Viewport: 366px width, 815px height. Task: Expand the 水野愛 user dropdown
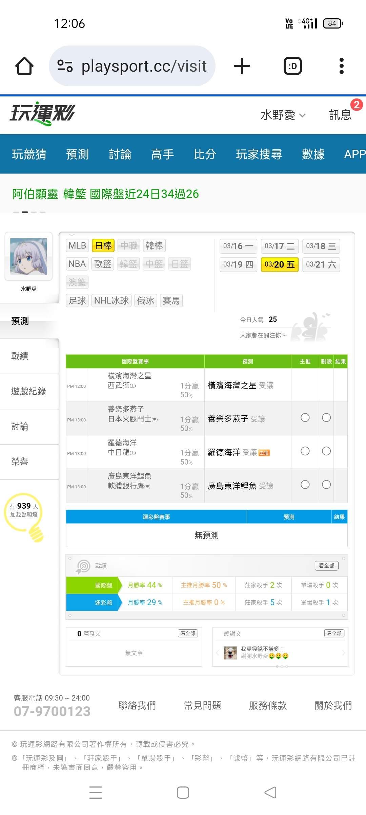(x=283, y=115)
